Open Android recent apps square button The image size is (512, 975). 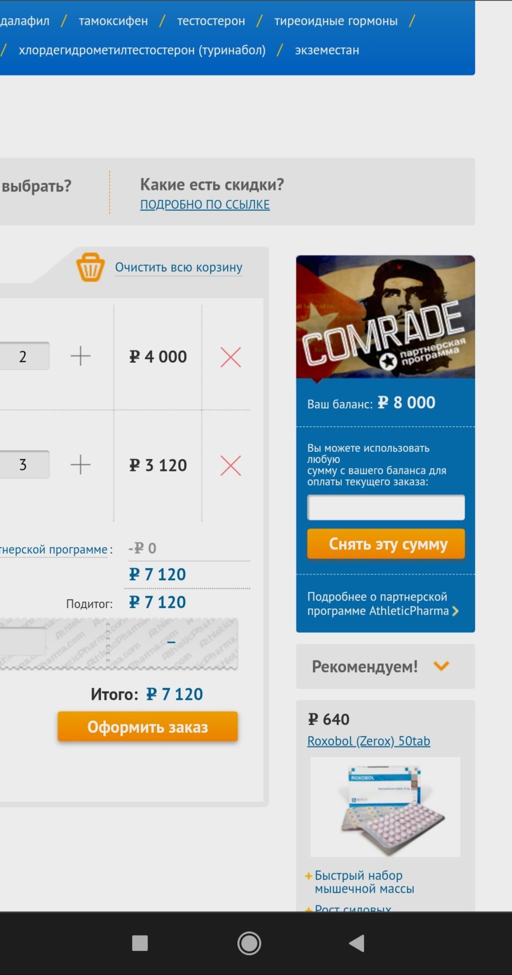pos(140,943)
